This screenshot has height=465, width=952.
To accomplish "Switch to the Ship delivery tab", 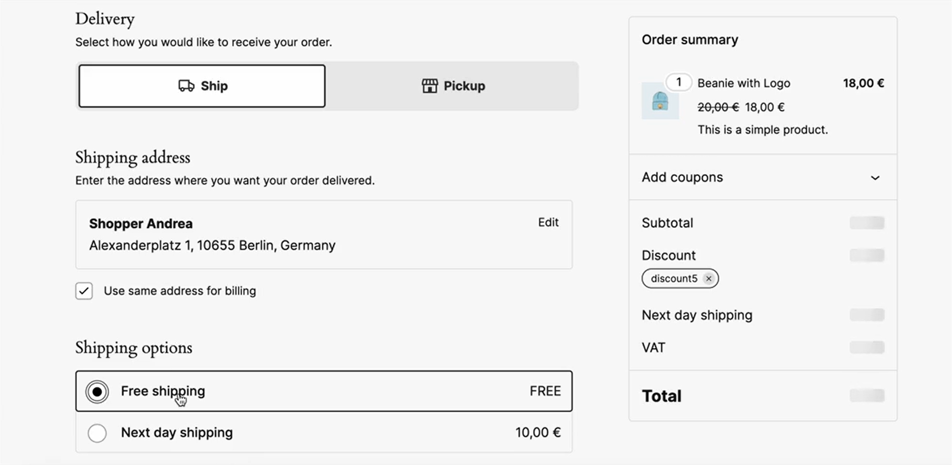I will pyautogui.click(x=202, y=86).
